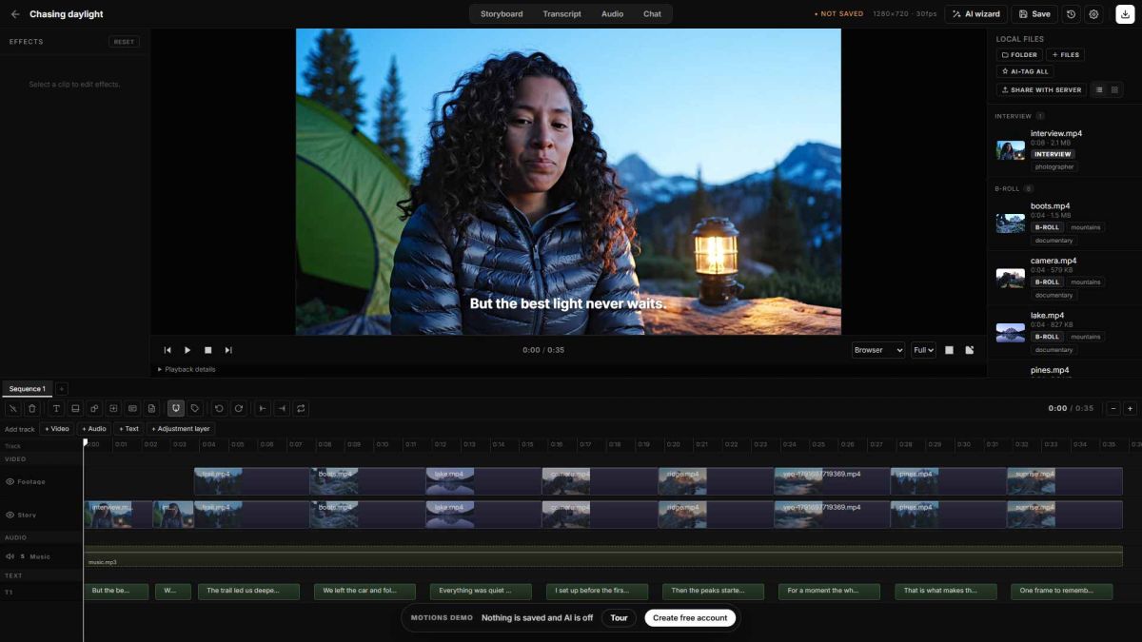
Task: Click the + Files button
Action: point(1066,55)
